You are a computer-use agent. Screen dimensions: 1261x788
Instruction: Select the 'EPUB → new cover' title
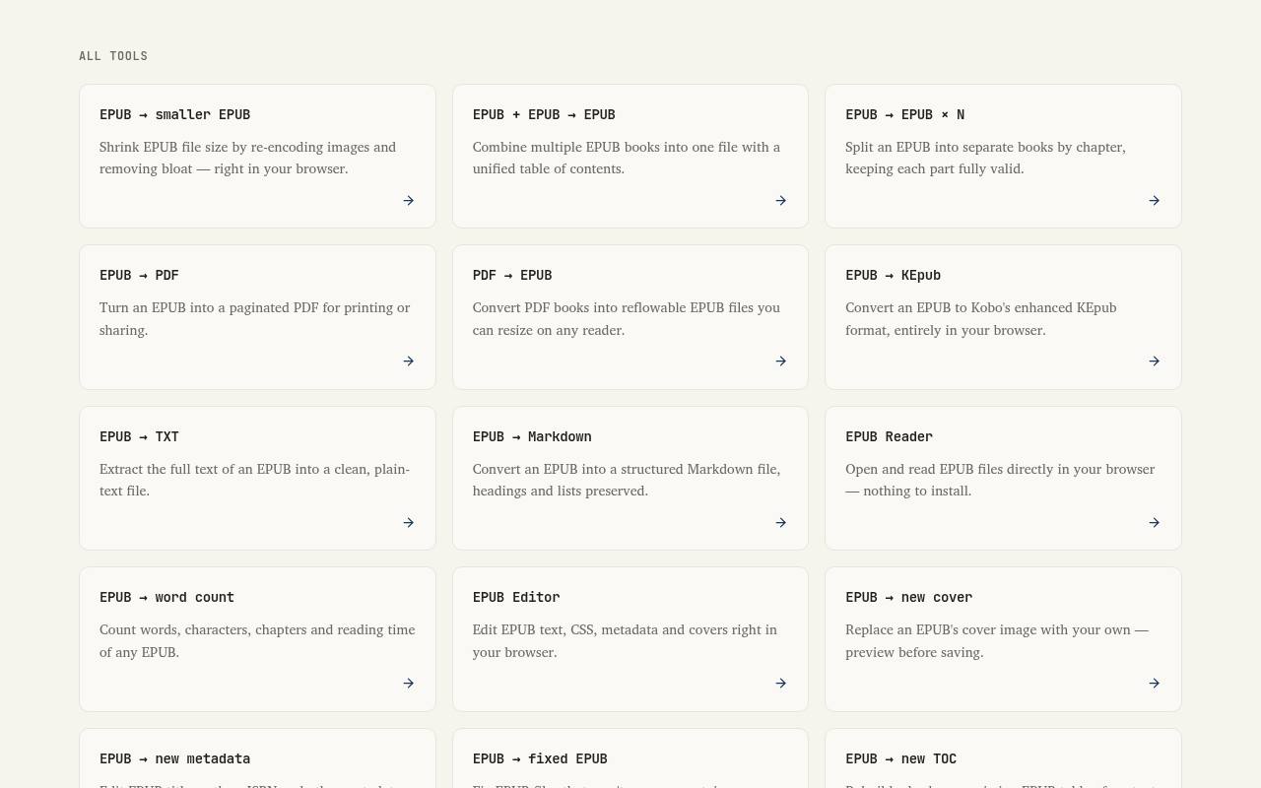908,597
